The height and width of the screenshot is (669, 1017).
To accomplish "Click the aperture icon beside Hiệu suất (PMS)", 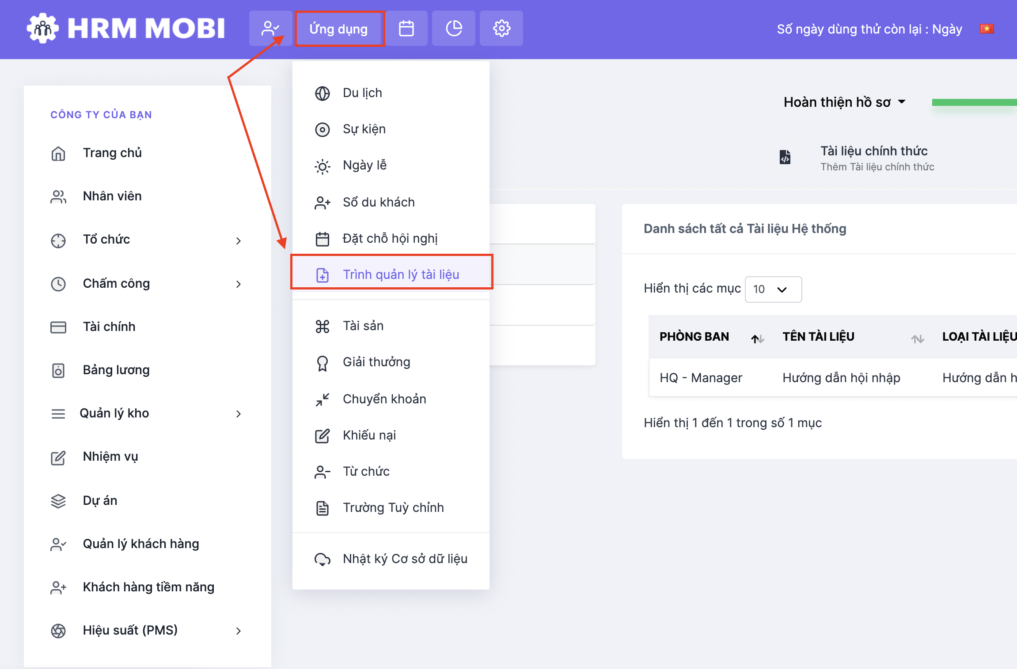I will [58, 631].
